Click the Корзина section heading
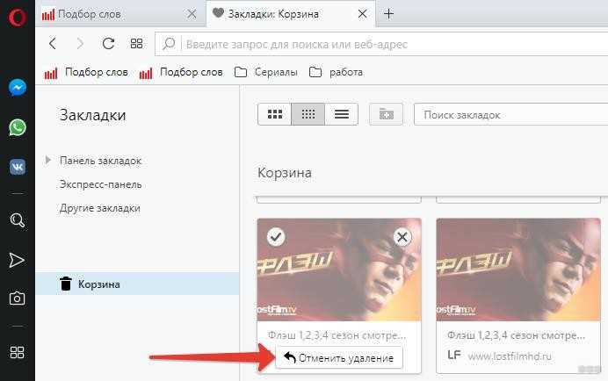Screen dimensions: 608x381 pyautogui.click(x=284, y=173)
